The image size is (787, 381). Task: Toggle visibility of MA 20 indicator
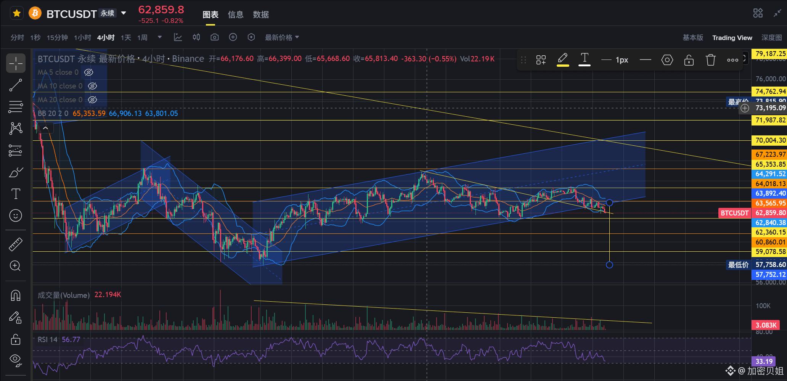click(93, 100)
